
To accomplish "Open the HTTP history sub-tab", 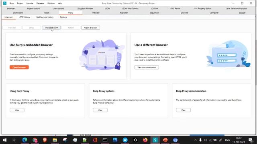I will [24, 17].
